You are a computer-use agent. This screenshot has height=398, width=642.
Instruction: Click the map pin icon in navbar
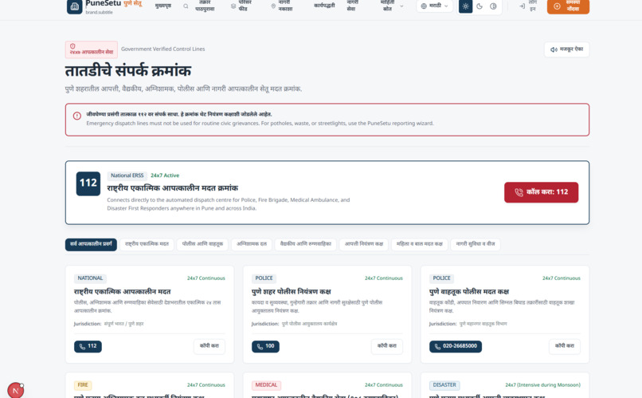pos(273,6)
